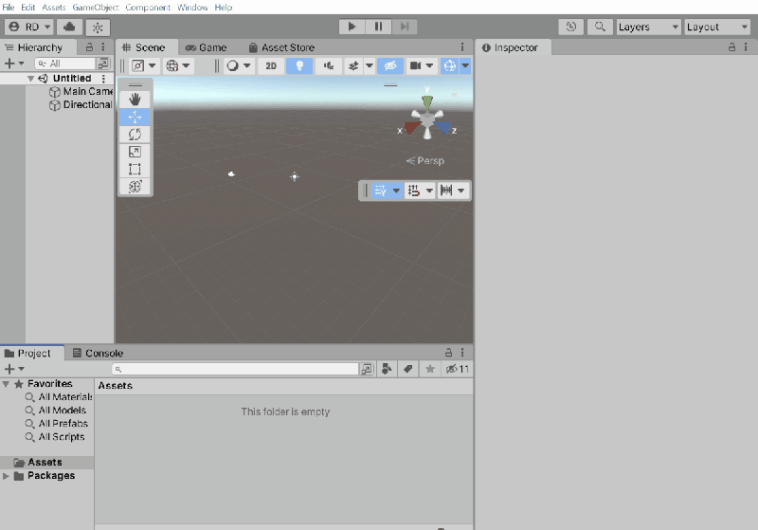Lock the Hierarchy panel
This screenshot has height=530, width=758.
[89, 47]
